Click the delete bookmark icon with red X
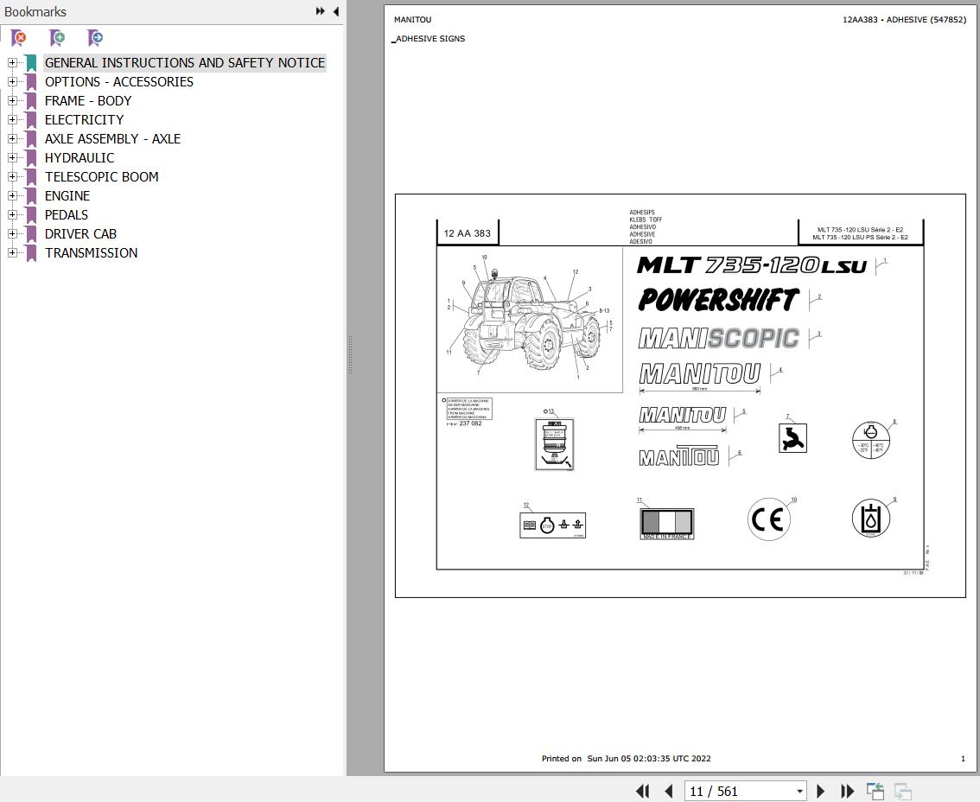 [19, 38]
